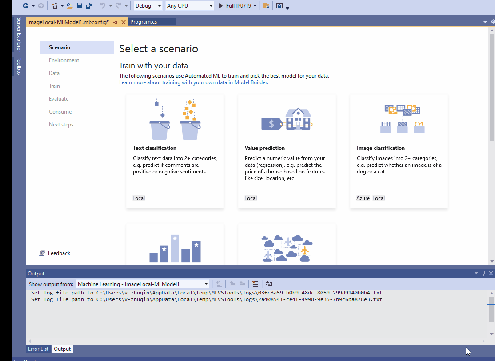Click the main scenario page vertical scrollbar
This screenshot has height=361, width=495.
coord(492,88)
